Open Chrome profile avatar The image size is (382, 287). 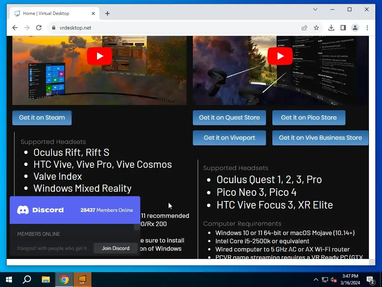(x=355, y=28)
